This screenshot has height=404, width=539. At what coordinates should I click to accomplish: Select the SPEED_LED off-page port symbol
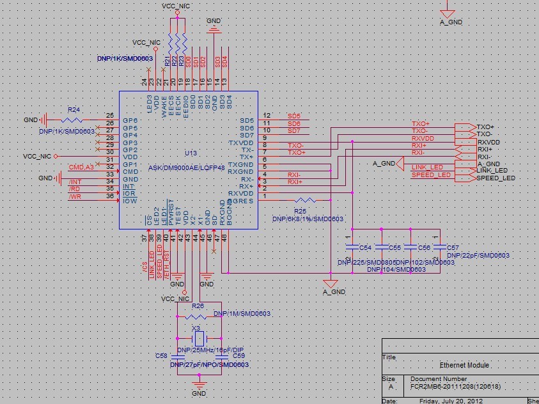click(x=465, y=178)
